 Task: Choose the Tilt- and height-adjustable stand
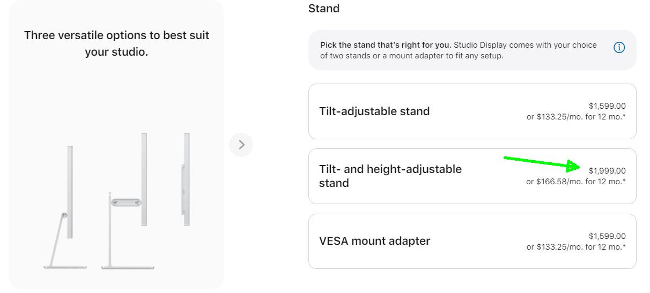(x=472, y=176)
